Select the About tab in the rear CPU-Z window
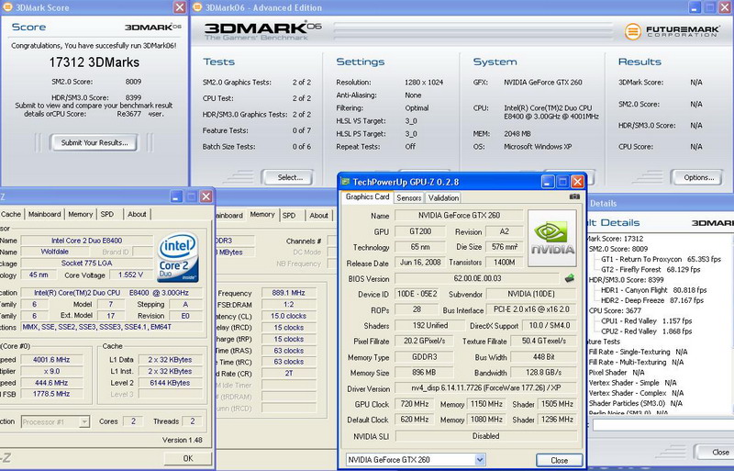Image resolution: width=734 pixels, height=471 pixels. click(318, 216)
